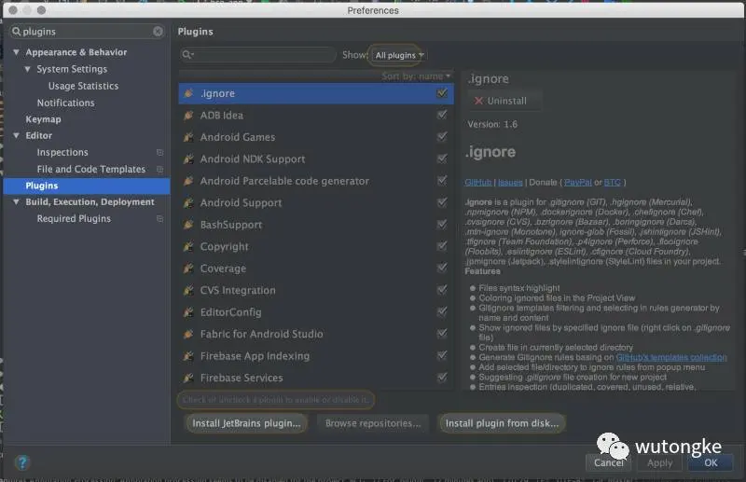Open the Show All plugins dropdown
The width and height of the screenshot is (746, 482).
tap(399, 55)
